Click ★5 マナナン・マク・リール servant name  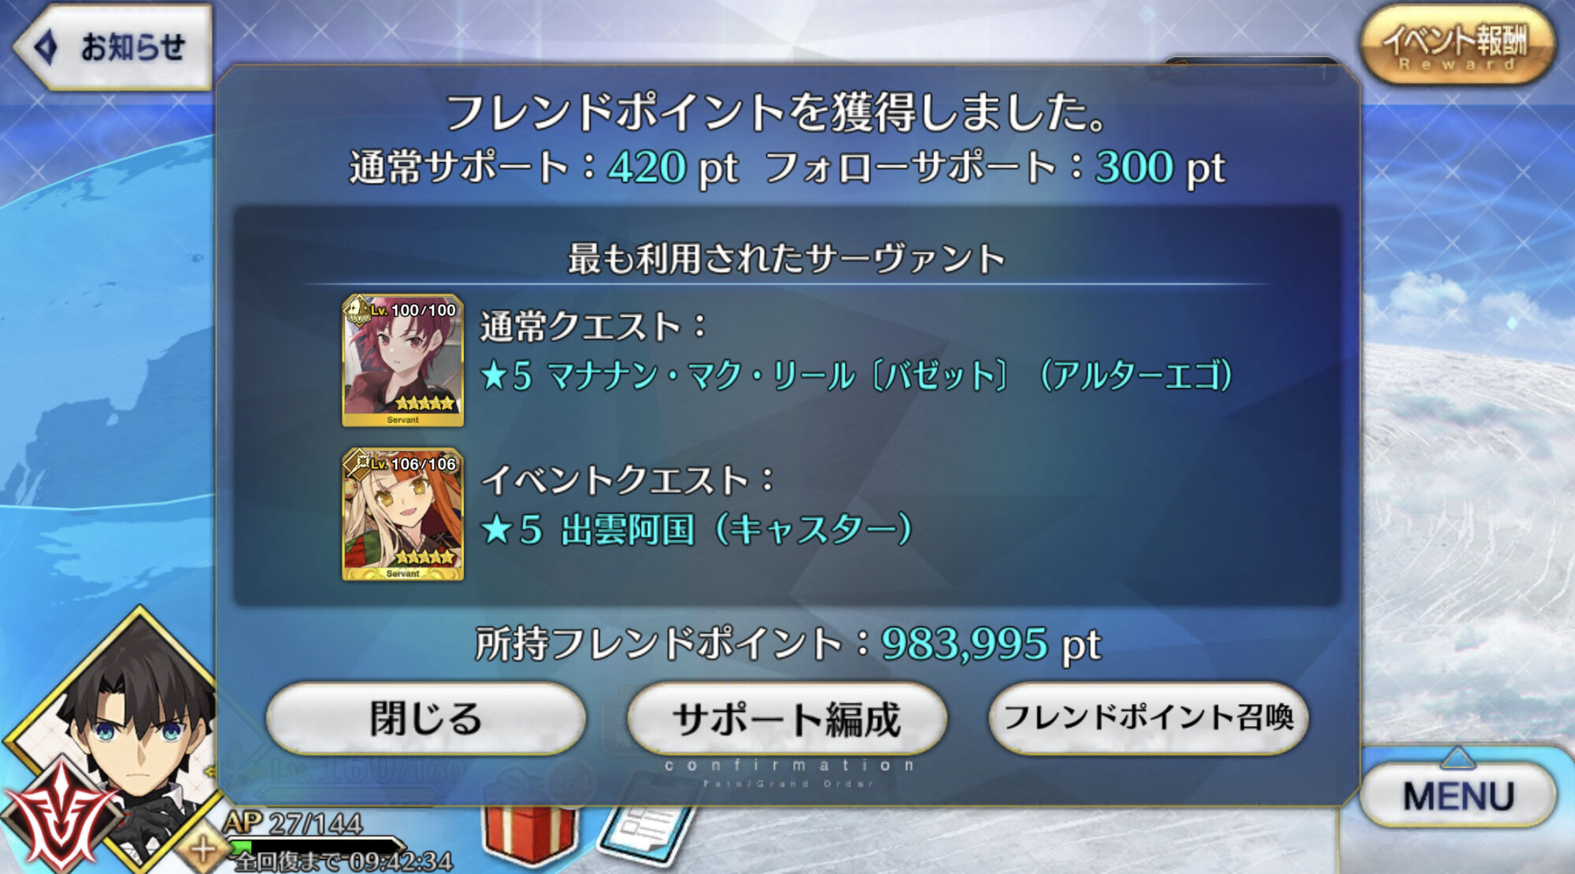pyautogui.click(x=857, y=376)
